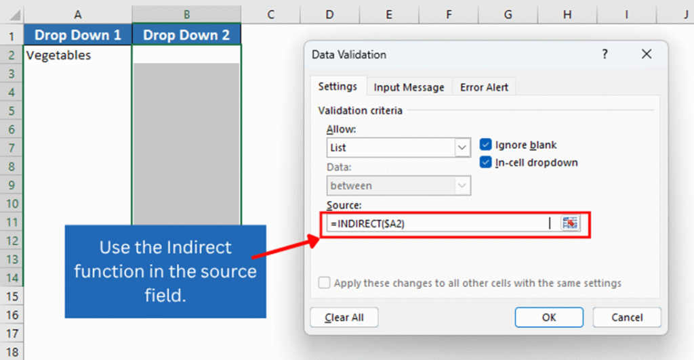Click the select-all corner triangle of the sheet
Viewport: 694px width, 360px height.
[15, 16]
